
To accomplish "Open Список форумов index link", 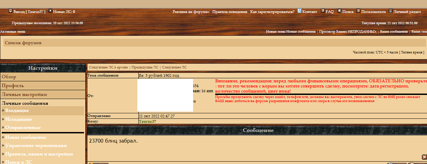I will (x=23, y=43).
